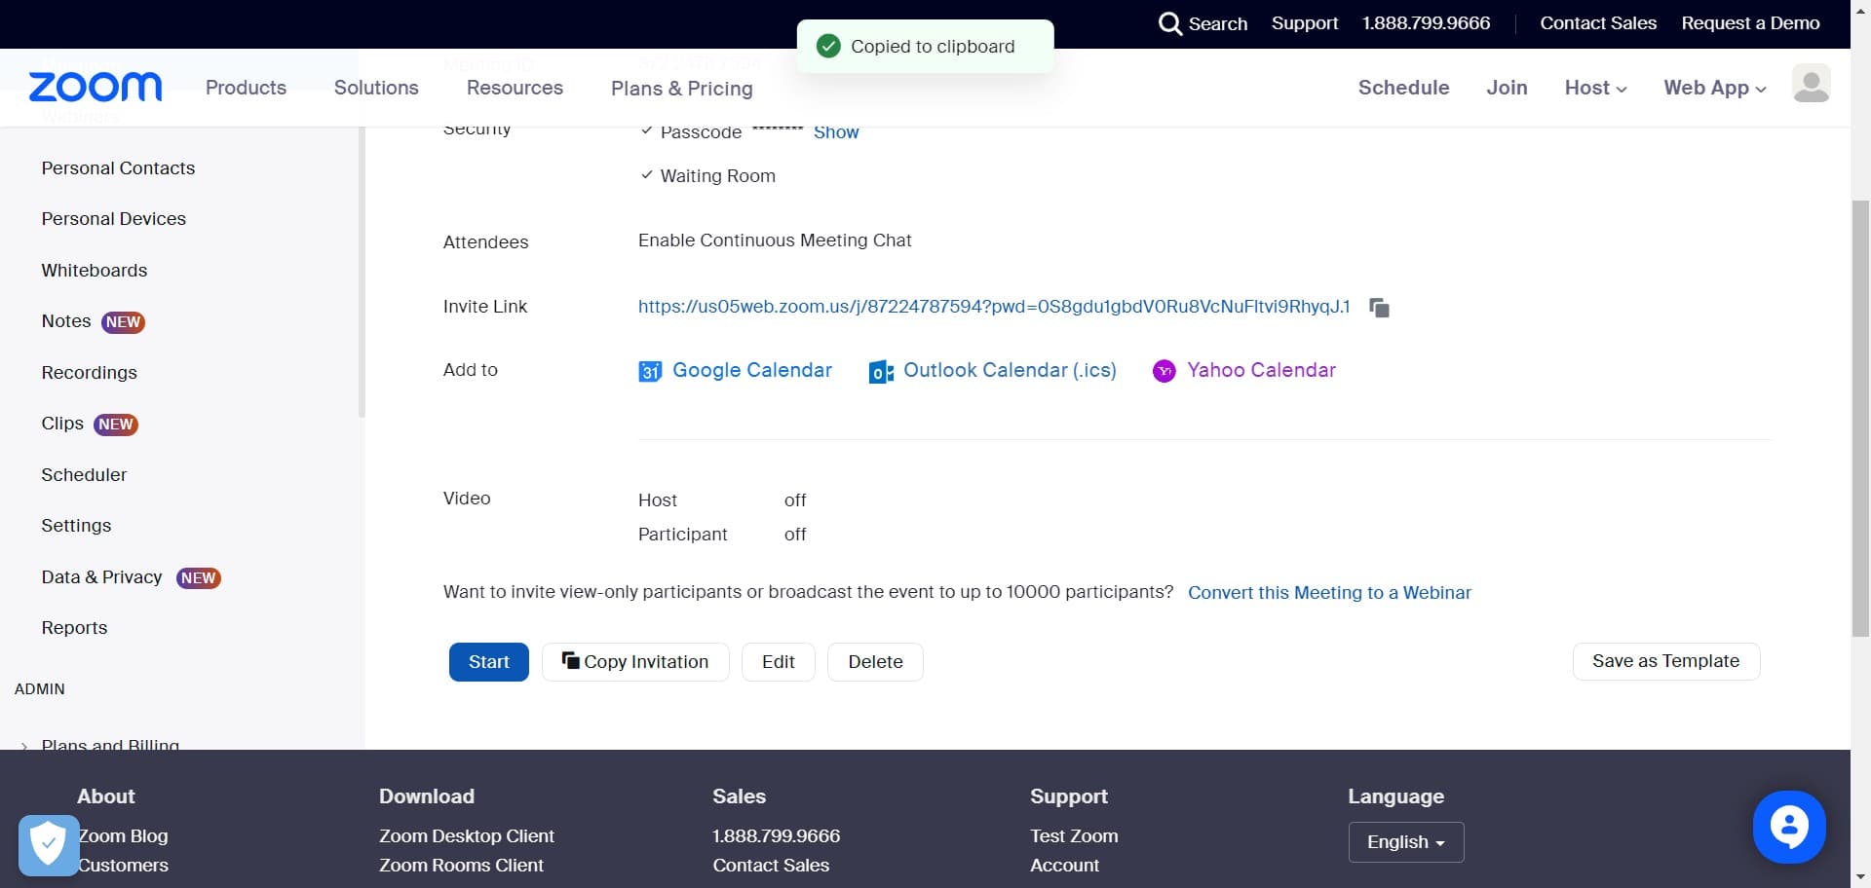
Task: Click the Search magnifier icon
Action: pyautogui.click(x=1169, y=23)
